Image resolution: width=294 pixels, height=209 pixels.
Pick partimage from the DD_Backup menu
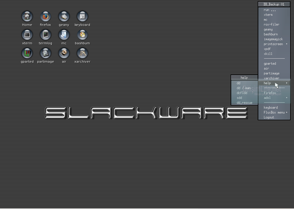point(274,73)
